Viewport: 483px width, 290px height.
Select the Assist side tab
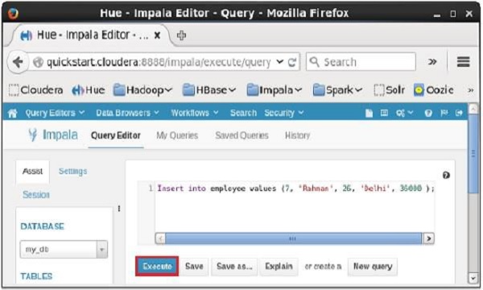click(x=32, y=172)
